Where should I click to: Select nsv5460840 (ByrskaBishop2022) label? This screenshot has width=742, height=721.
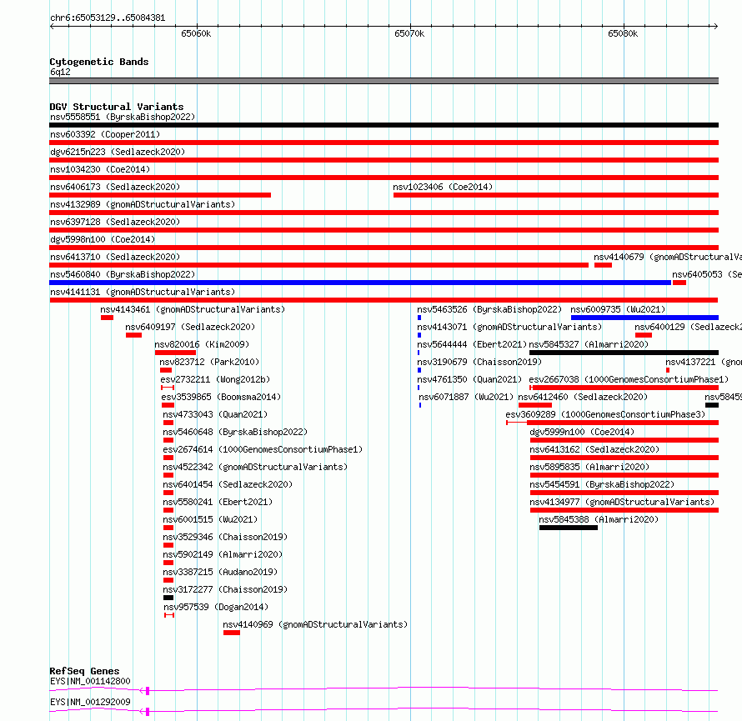point(123,274)
